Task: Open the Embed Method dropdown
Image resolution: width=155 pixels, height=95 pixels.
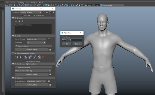Action: 36,39
